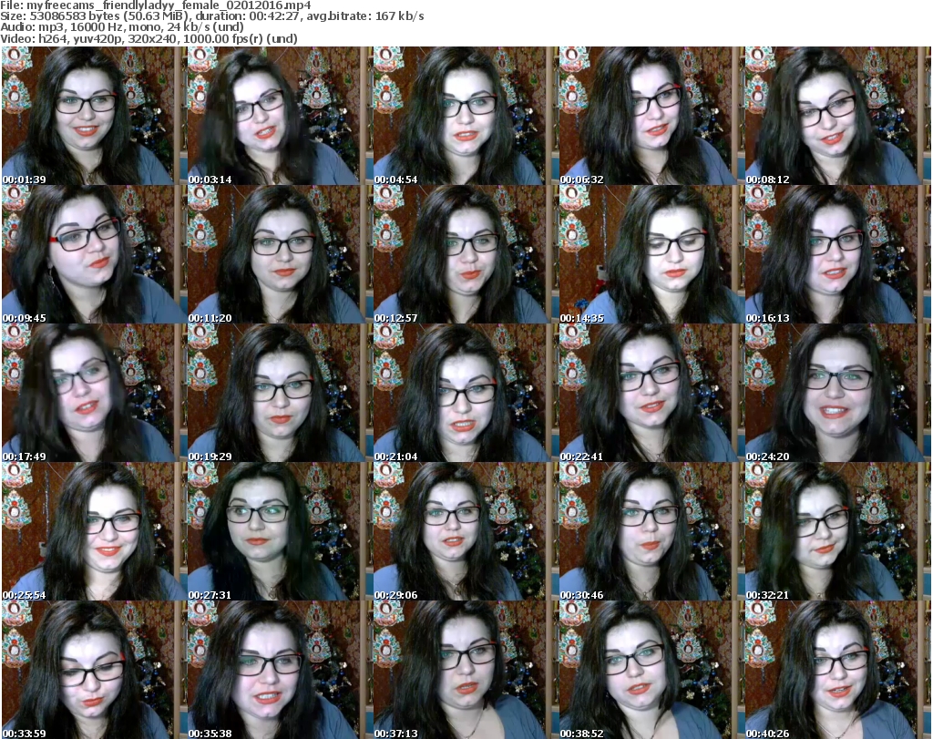
Task: Click the thumbnail frame at 00:25:54
Action: coord(94,531)
